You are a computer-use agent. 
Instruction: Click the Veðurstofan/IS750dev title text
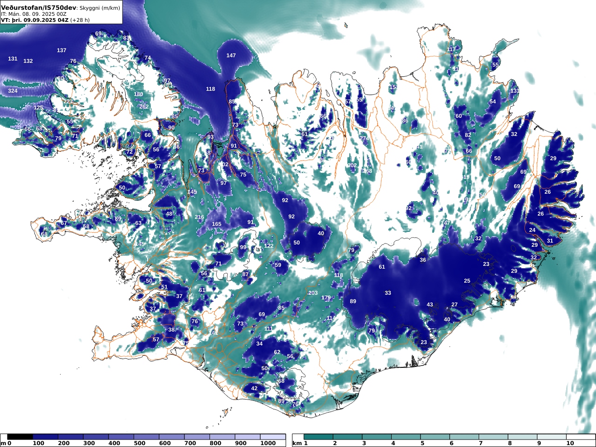[x=39, y=7]
